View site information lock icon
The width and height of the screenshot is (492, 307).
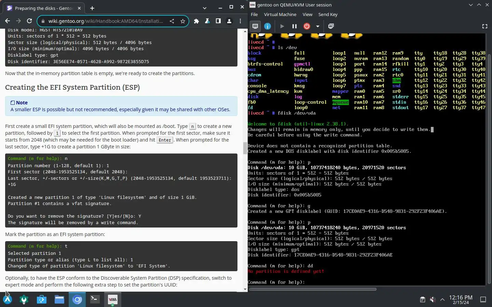point(43,21)
